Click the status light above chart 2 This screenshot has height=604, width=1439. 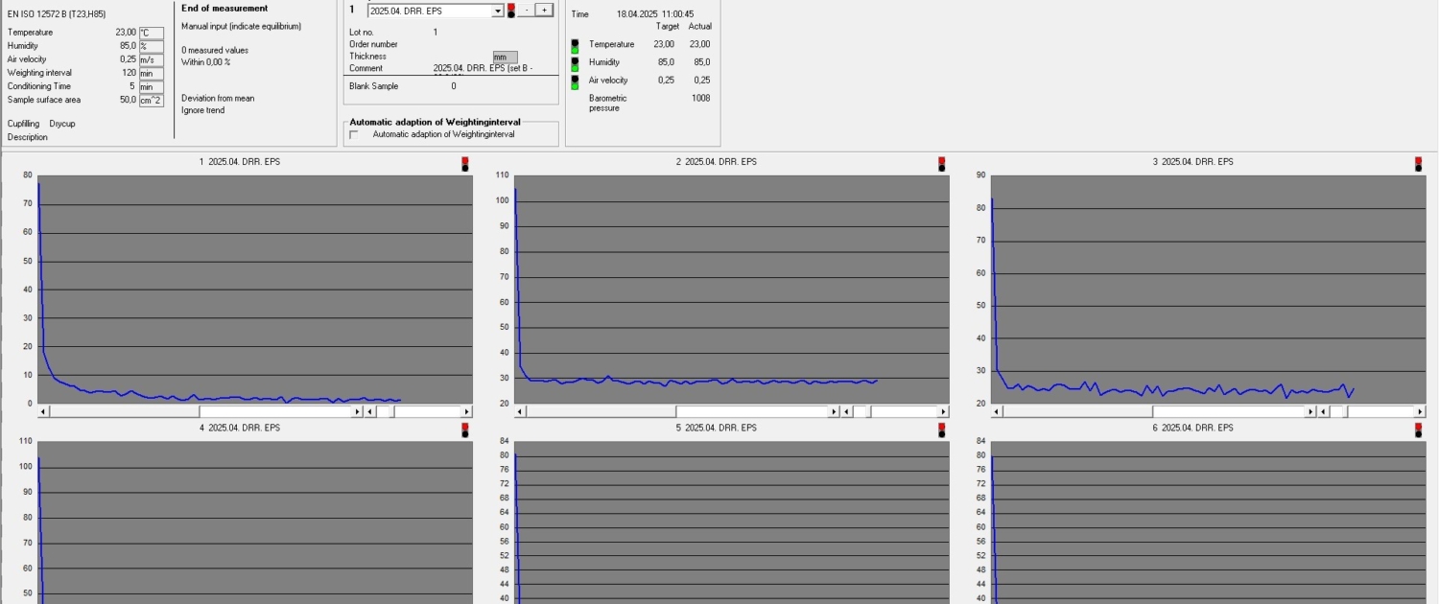[941, 164]
